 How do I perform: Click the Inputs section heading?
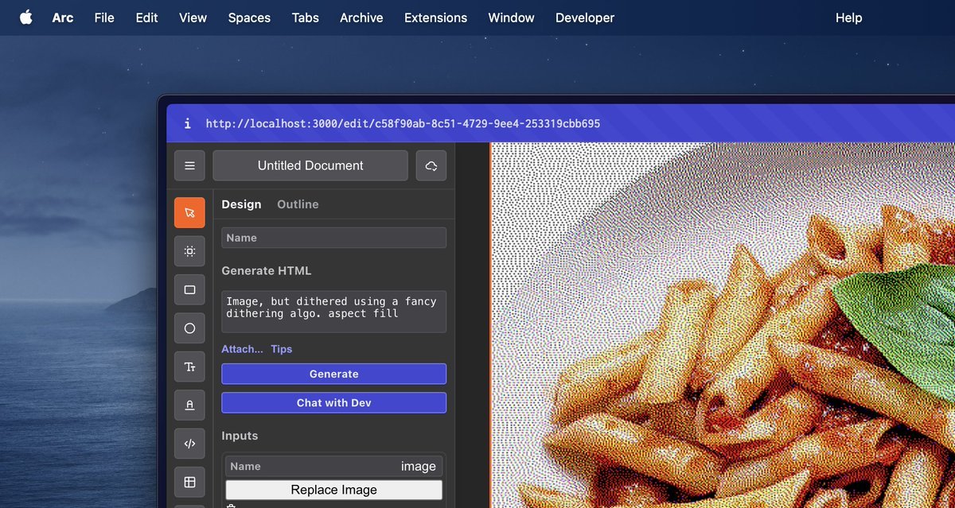point(240,436)
